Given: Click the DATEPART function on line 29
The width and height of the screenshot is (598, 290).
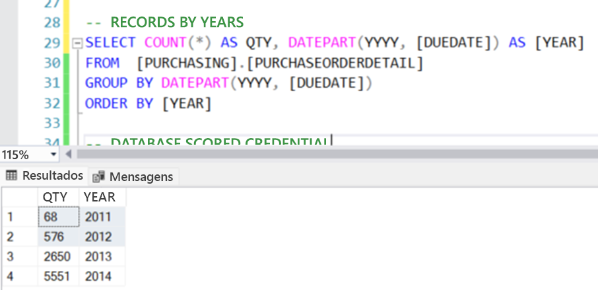Looking at the screenshot, I should [x=322, y=42].
